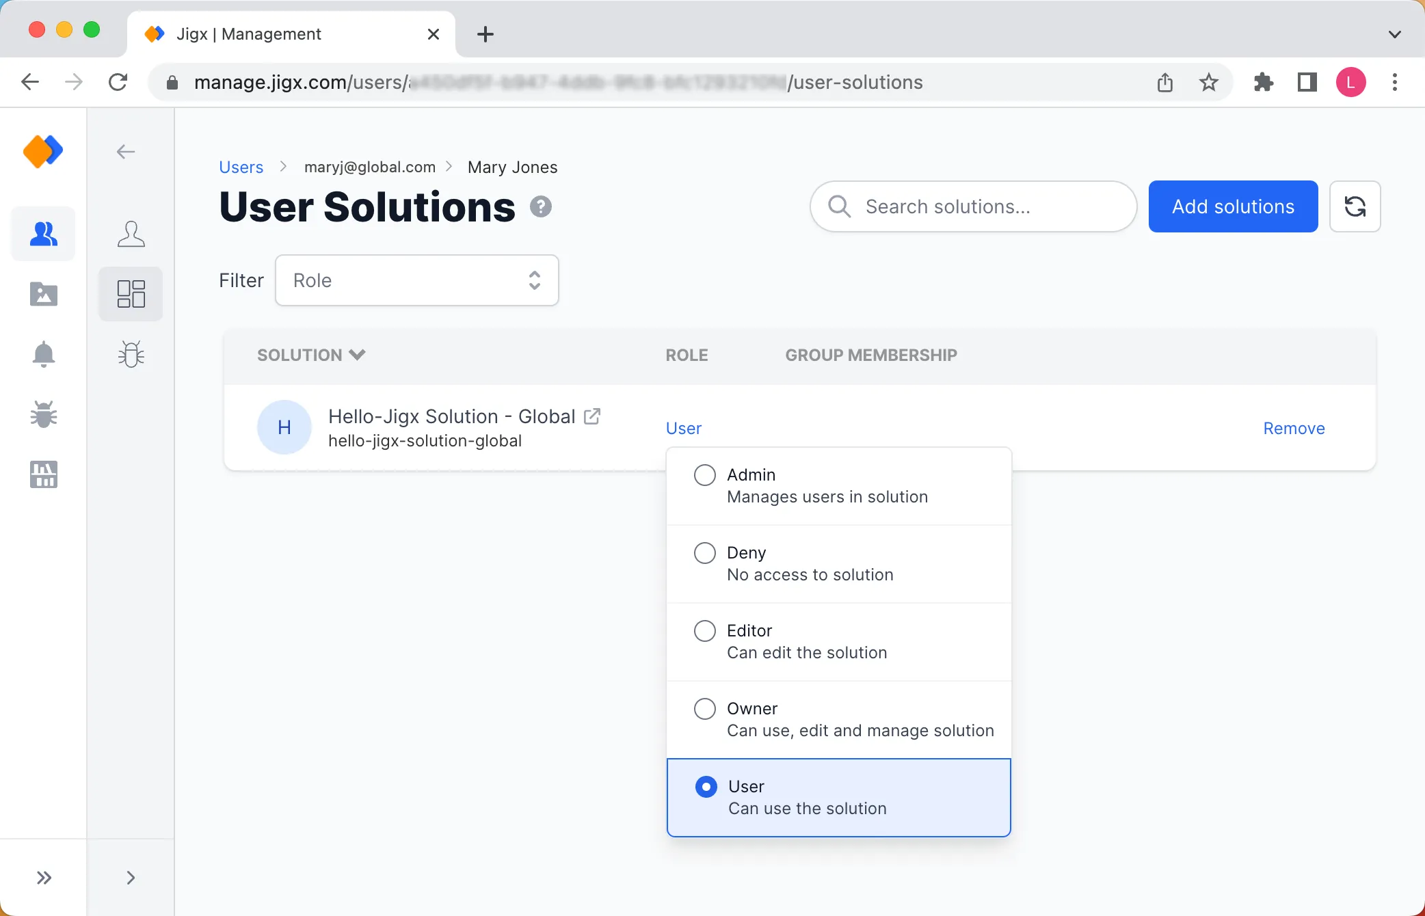Expand main sidebar with double chevron
This screenshot has height=916, width=1425.
tap(44, 878)
